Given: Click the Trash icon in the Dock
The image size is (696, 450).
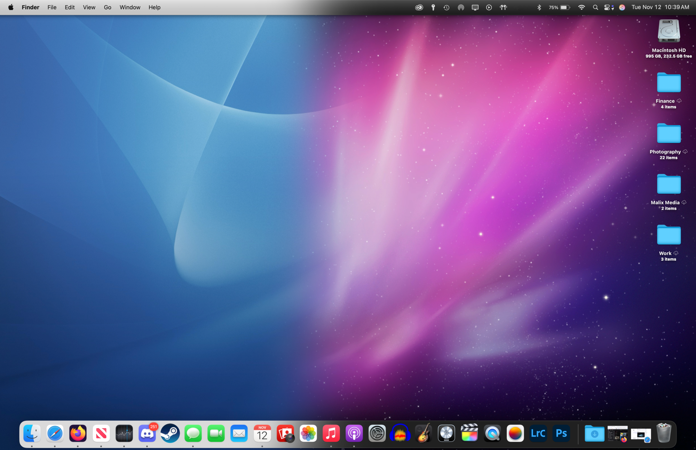Looking at the screenshot, I should click(x=665, y=433).
